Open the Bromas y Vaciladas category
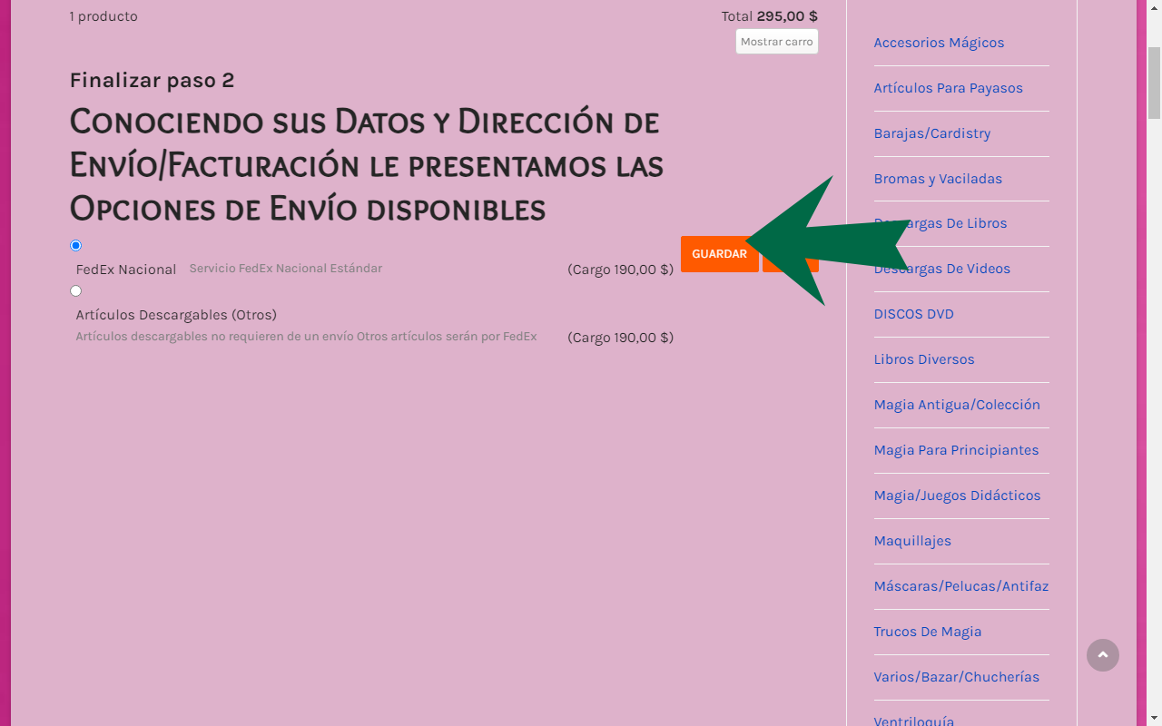1162x726 pixels. [938, 179]
